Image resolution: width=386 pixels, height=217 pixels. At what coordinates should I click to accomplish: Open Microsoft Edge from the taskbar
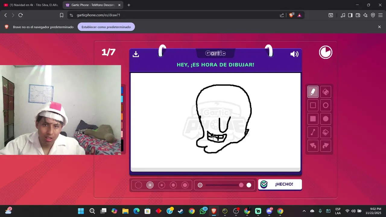[x=136, y=211]
